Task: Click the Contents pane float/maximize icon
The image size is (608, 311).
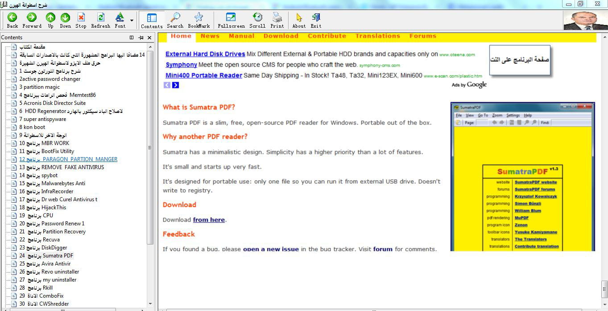Action: coord(132,37)
